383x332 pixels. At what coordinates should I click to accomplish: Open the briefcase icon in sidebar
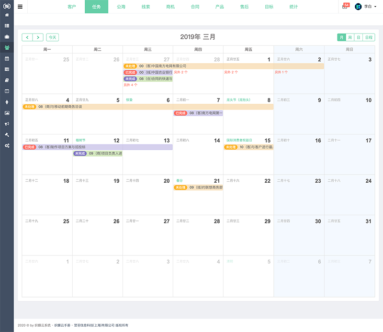coord(7,36)
